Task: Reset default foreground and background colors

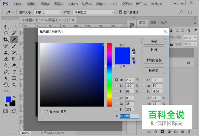Action: click(6, 105)
